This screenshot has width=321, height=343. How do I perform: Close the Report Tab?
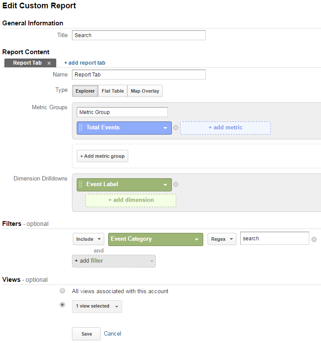click(49, 63)
